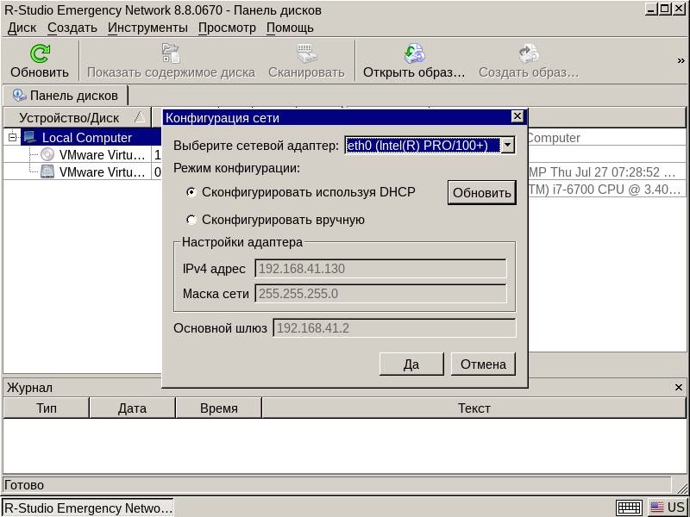
Task: Open the Инструменты menu
Action: (x=147, y=28)
